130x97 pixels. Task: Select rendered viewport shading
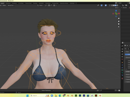(x=117, y=5)
